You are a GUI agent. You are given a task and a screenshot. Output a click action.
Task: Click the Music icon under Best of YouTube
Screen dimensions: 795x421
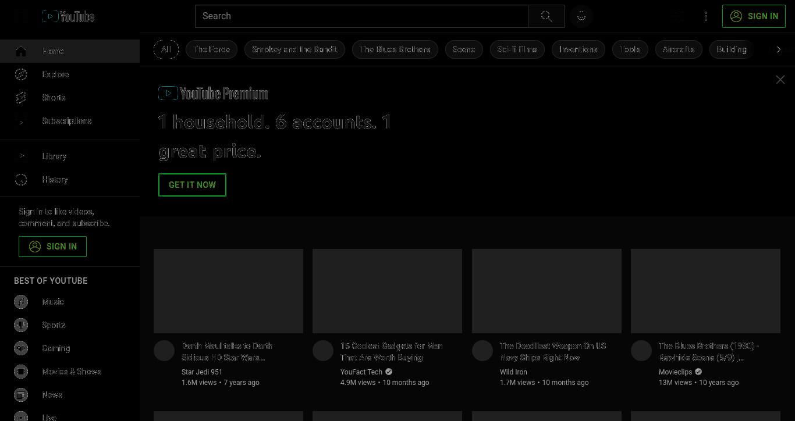[x=21, y=302]
